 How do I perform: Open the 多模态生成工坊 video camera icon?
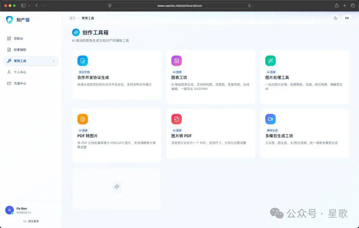(x=270, y=119)
